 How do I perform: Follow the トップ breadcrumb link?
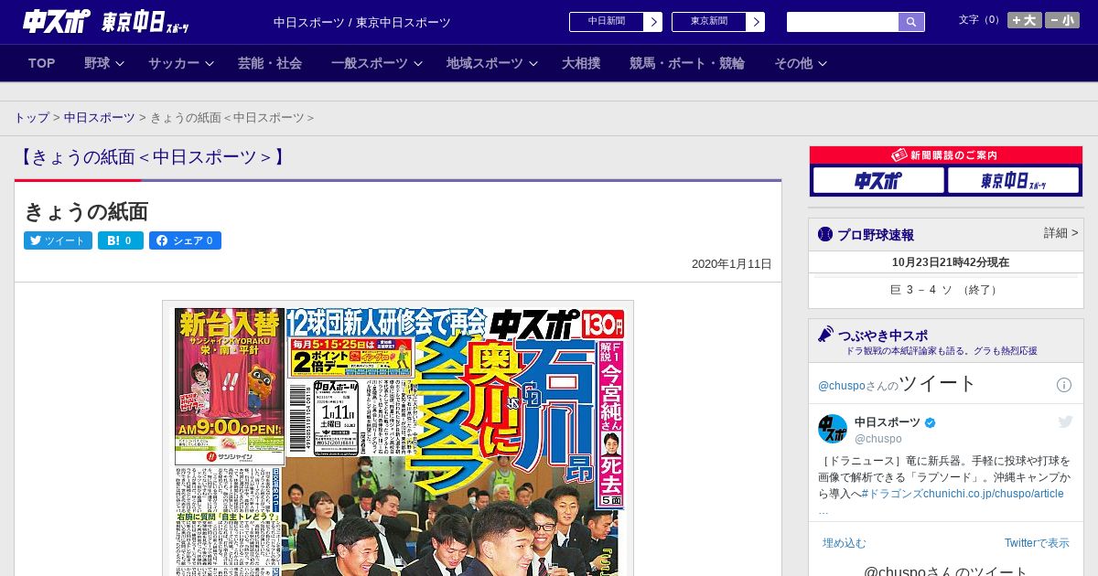tap(32, 118)
